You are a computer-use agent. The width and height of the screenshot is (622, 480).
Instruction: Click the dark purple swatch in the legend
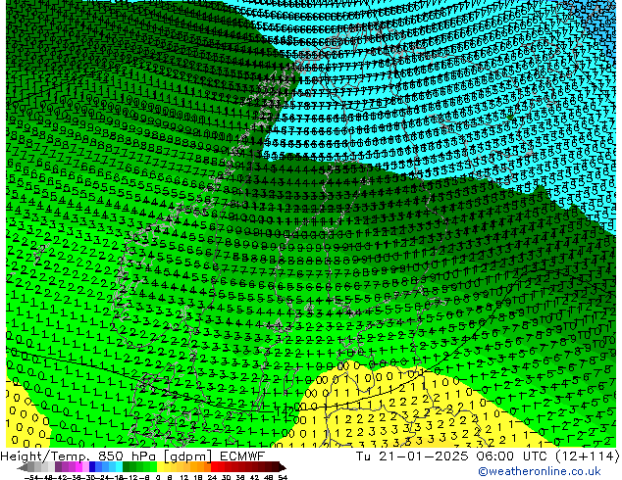coord(58,466)
